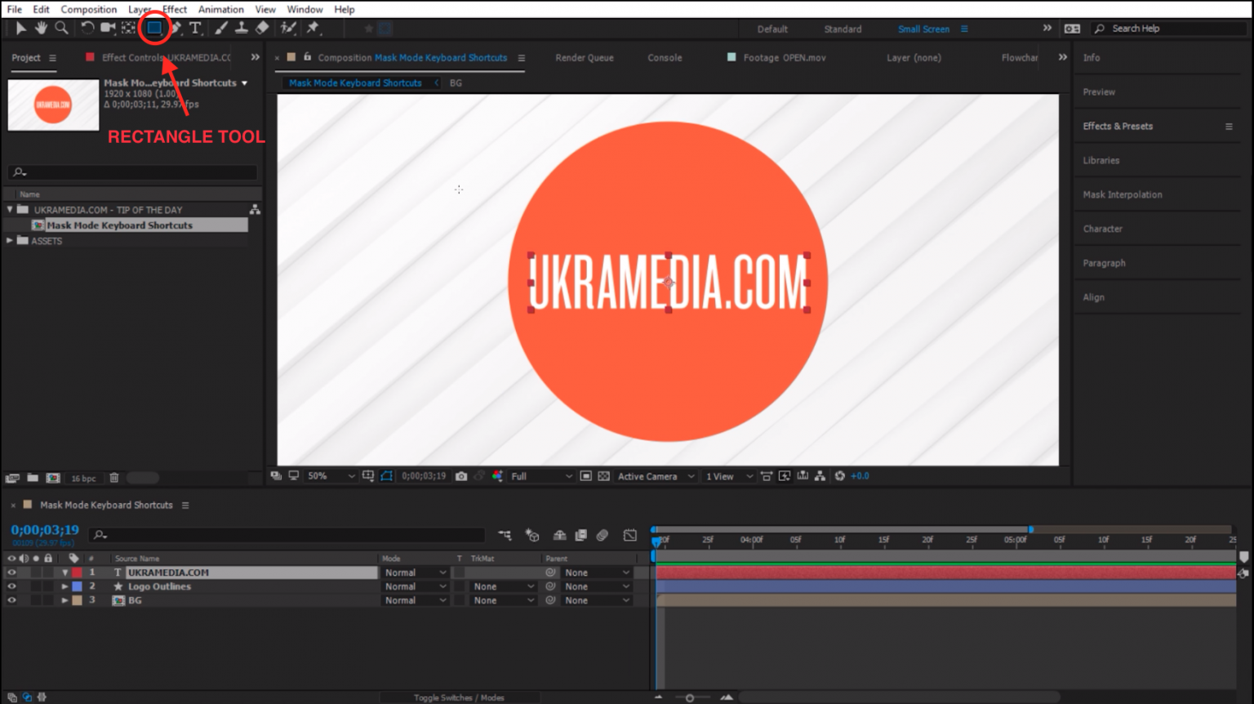Click the 16 bpc color depth button
Viewport: 1254px width, 704px height.
coord(83,479)
